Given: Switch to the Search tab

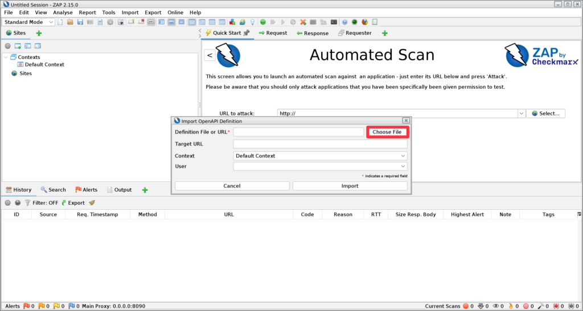Looking at the screenshot, I should tap(53, 190).
